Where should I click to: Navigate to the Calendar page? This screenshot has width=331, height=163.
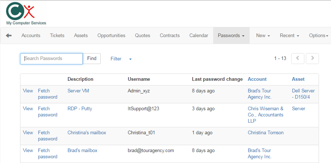point(199,36)
